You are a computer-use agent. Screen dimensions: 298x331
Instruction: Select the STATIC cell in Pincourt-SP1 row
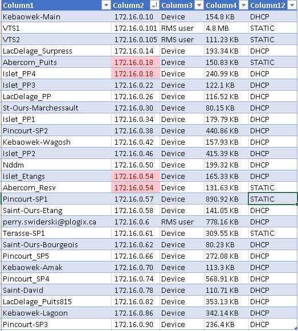click(x=273, y=199)
